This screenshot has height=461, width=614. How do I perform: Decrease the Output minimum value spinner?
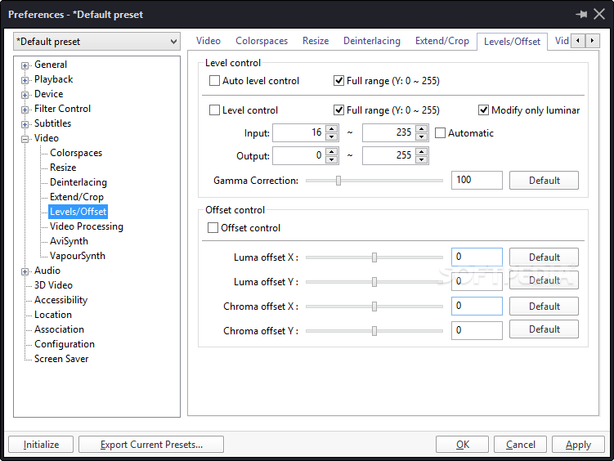tap(332, 159)
